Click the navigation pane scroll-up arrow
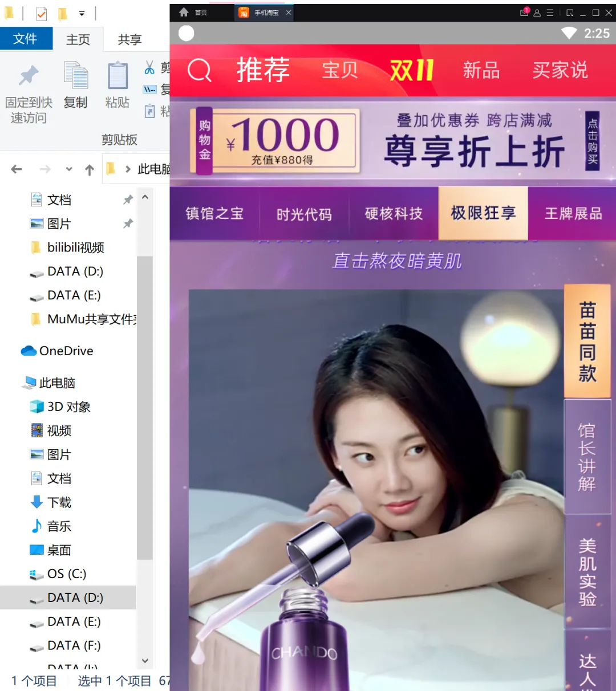 (x=145, y=197)
